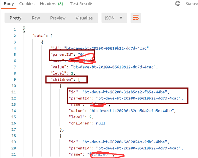Image resolution: width=198 pixels, height=158 pixels.
Task: Open the Headers (8) tab
Action: (51, 4)
